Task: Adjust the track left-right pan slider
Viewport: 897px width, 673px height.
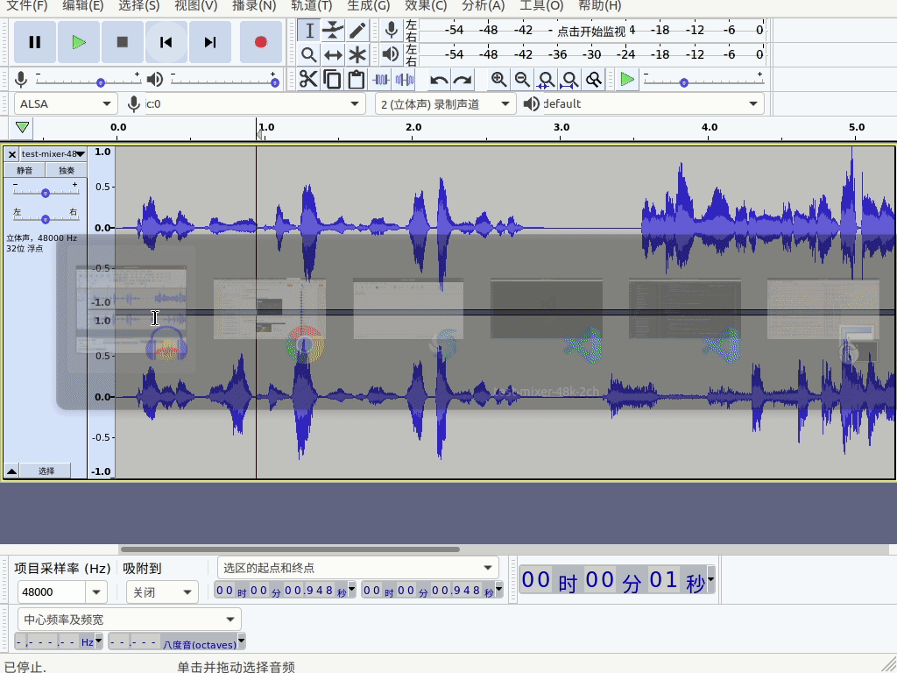Action: click(46, 218)
